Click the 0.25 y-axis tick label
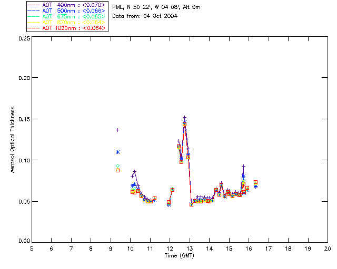Screen dimensions: 337x269 point(24,38)
